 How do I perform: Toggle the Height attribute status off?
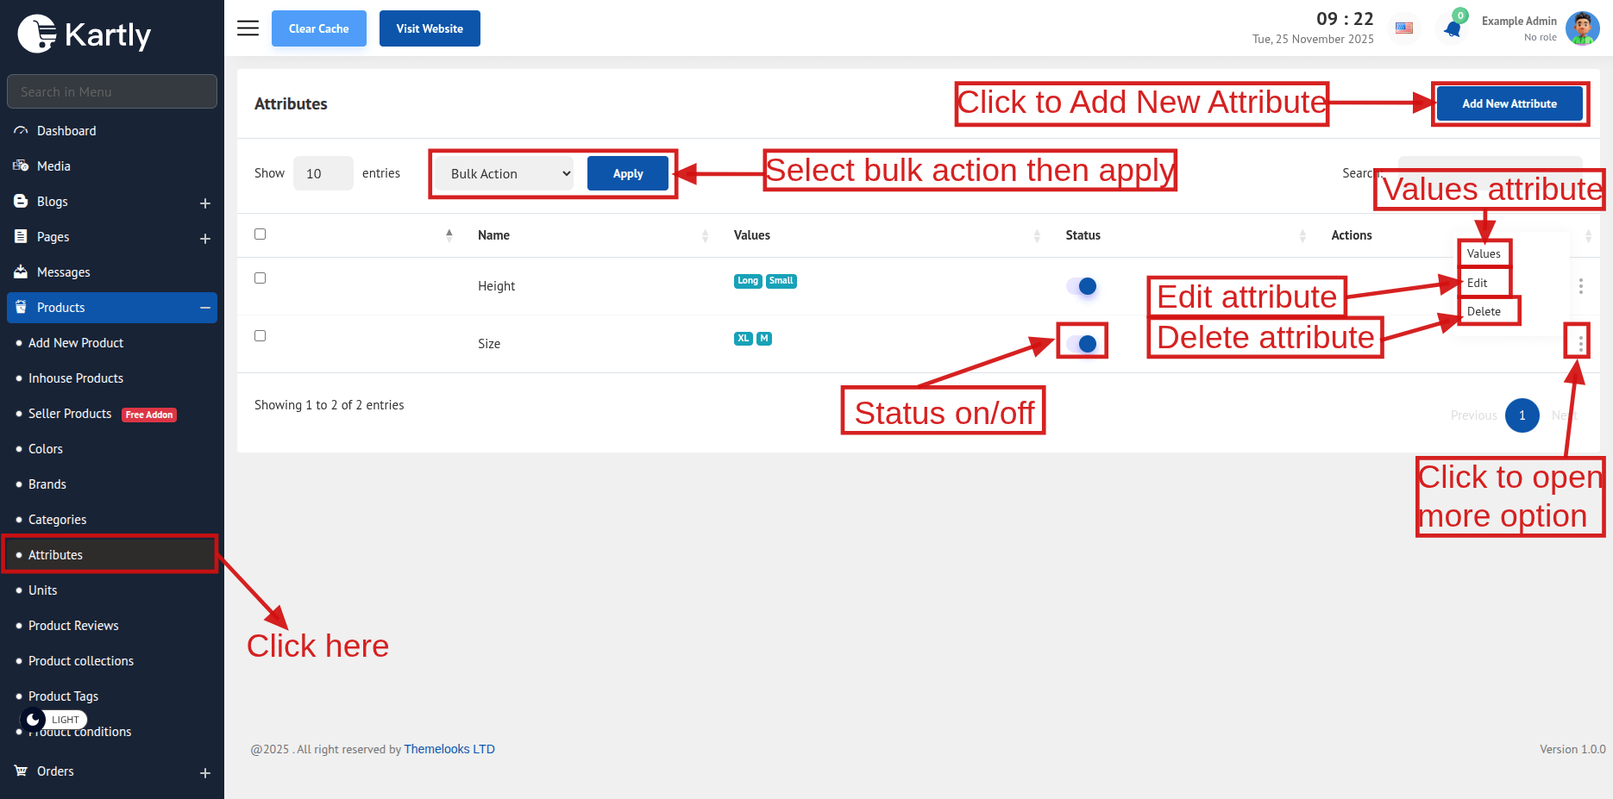click(x=1082, y=286)
